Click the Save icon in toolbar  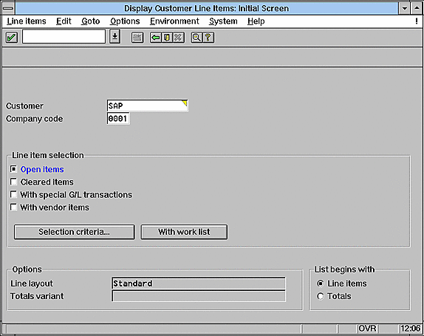(137, 38)
